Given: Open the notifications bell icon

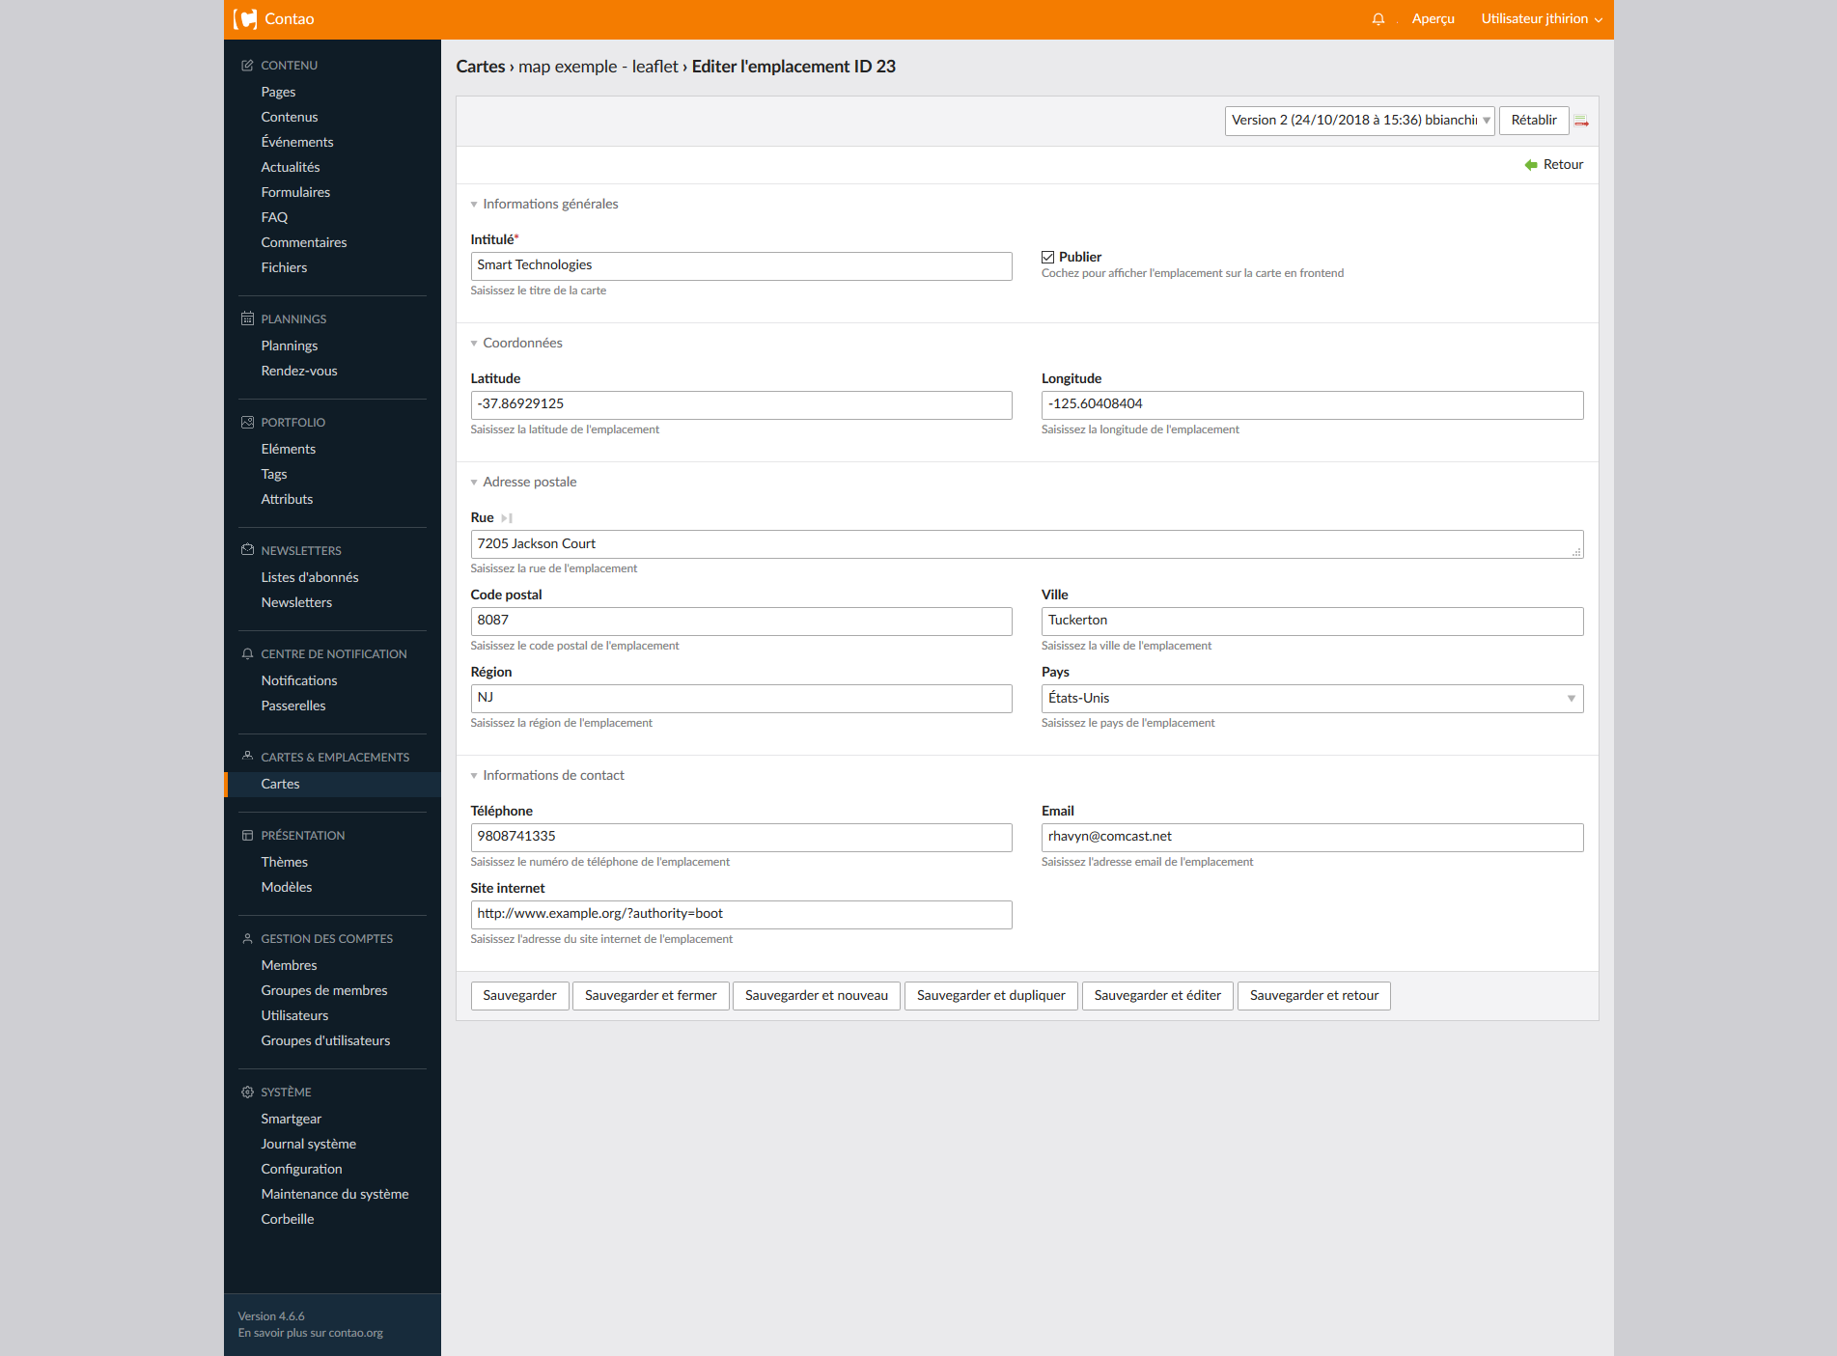Looking at the screenshot, I should pyautogui.click(x=1378, y=19).
